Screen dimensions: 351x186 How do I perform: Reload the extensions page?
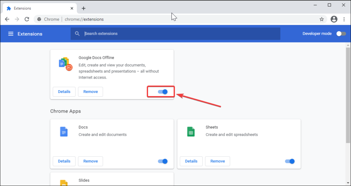tap(27, 19)
